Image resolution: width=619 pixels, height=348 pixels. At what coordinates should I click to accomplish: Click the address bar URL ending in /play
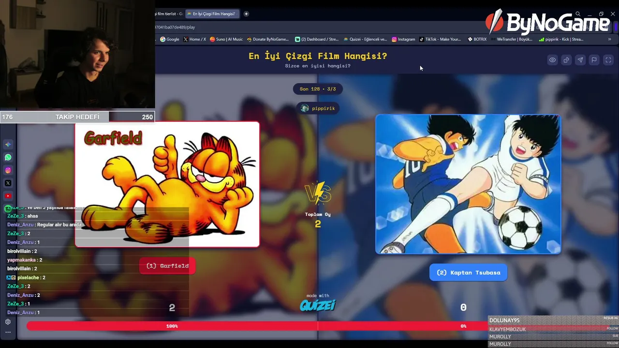(x=175, y=27)
